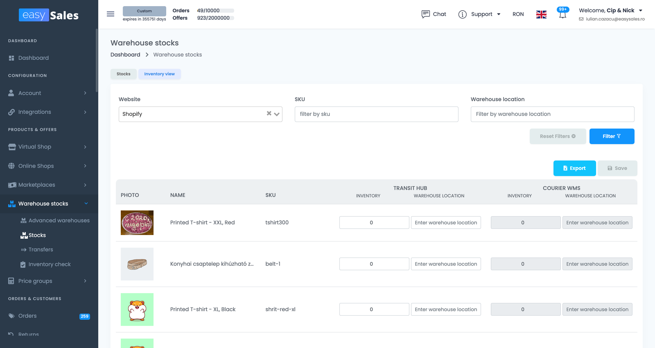
Task: Click the Export button
Action: coord(574,168)
